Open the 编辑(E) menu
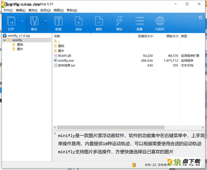Image resolution: width=207 pixels, height=170 pixels. click(21, 10)
